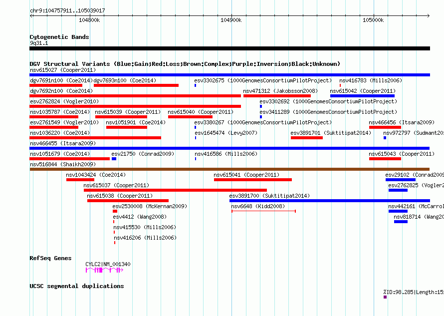Click esv4412 (Wang2008) label
Viewport: 444px width, 316px height.
click(140, 217)
